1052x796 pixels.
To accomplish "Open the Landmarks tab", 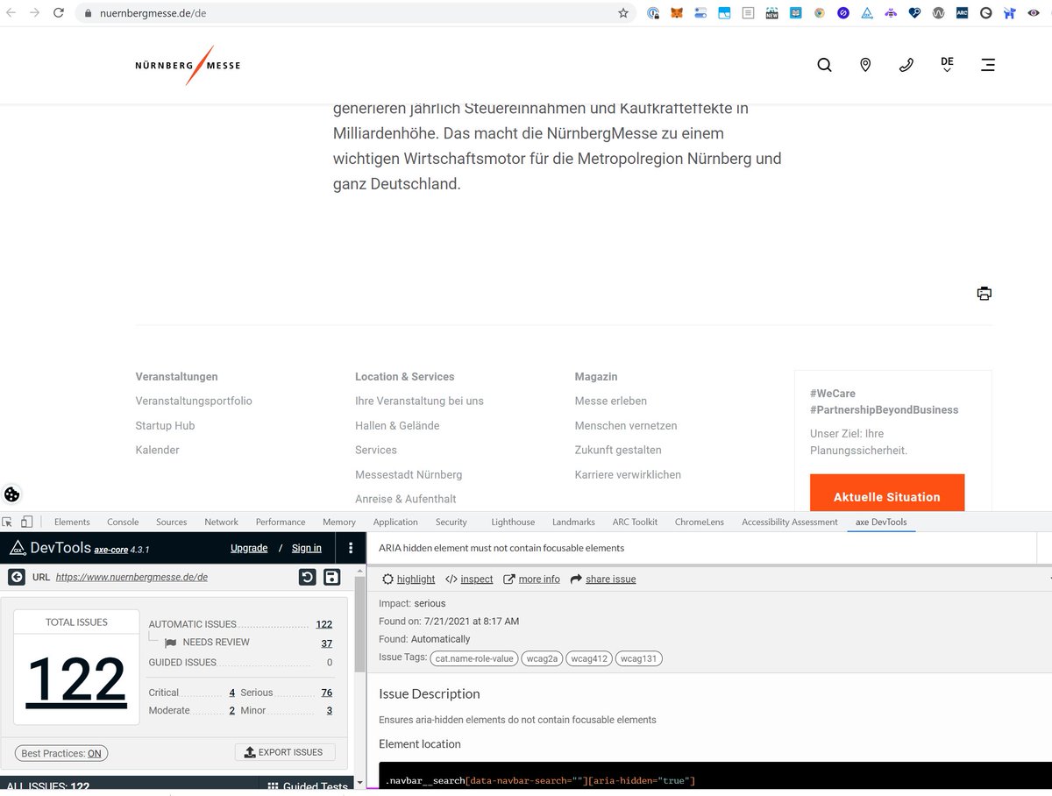I will 573,522.
